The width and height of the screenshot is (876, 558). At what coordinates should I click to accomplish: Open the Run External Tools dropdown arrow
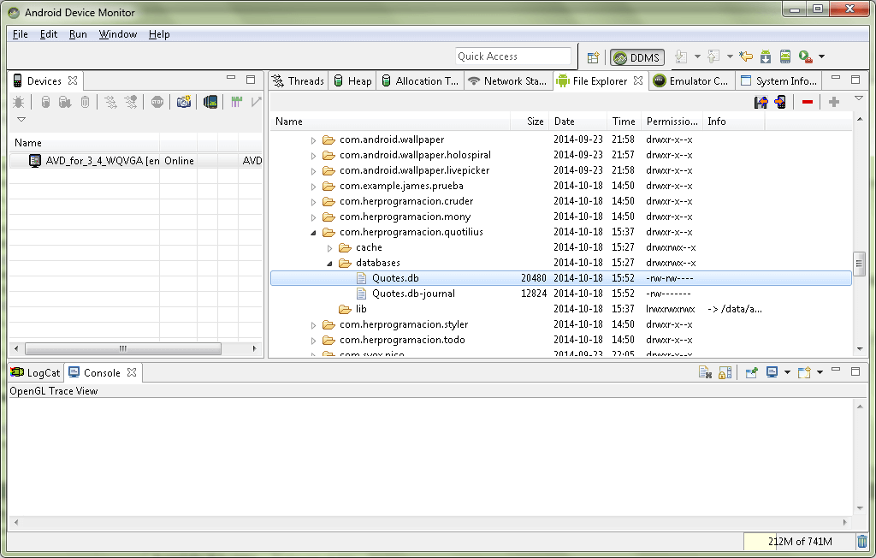pos(822,56)
